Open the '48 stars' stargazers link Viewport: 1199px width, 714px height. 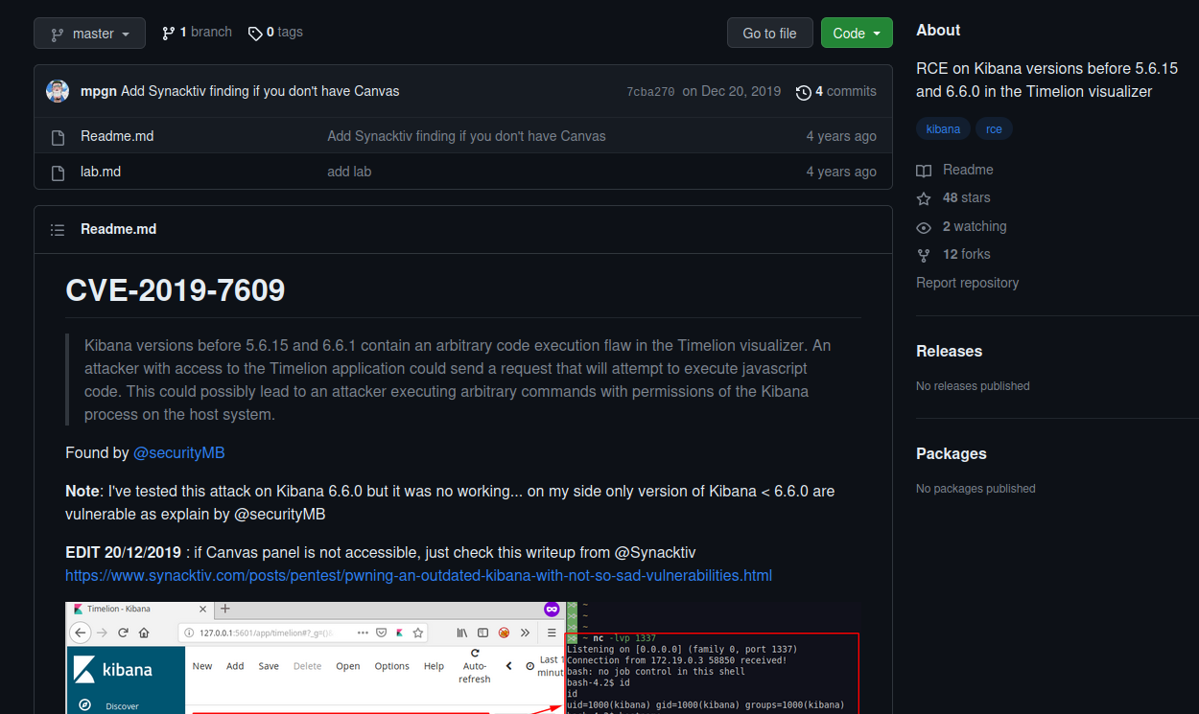(966, 197)
